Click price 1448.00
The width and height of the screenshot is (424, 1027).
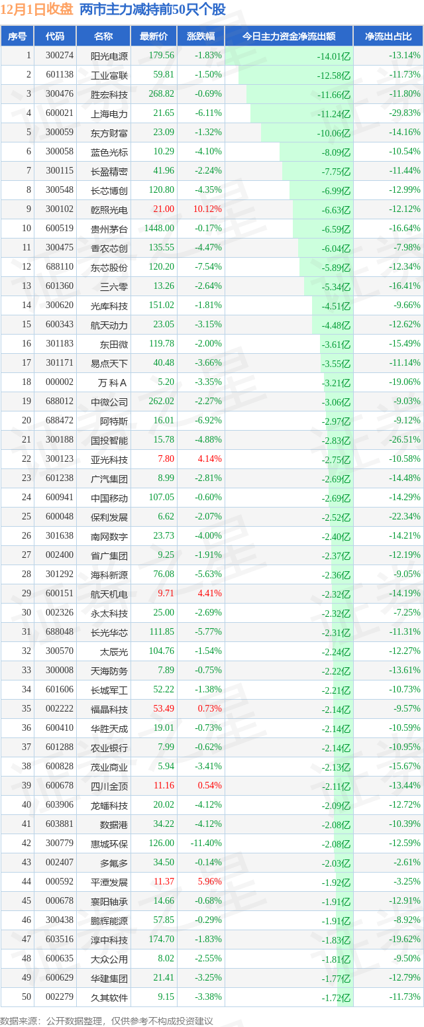(x=160, y=229)
